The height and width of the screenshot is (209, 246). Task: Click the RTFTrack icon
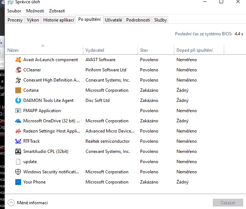(18, 141)
